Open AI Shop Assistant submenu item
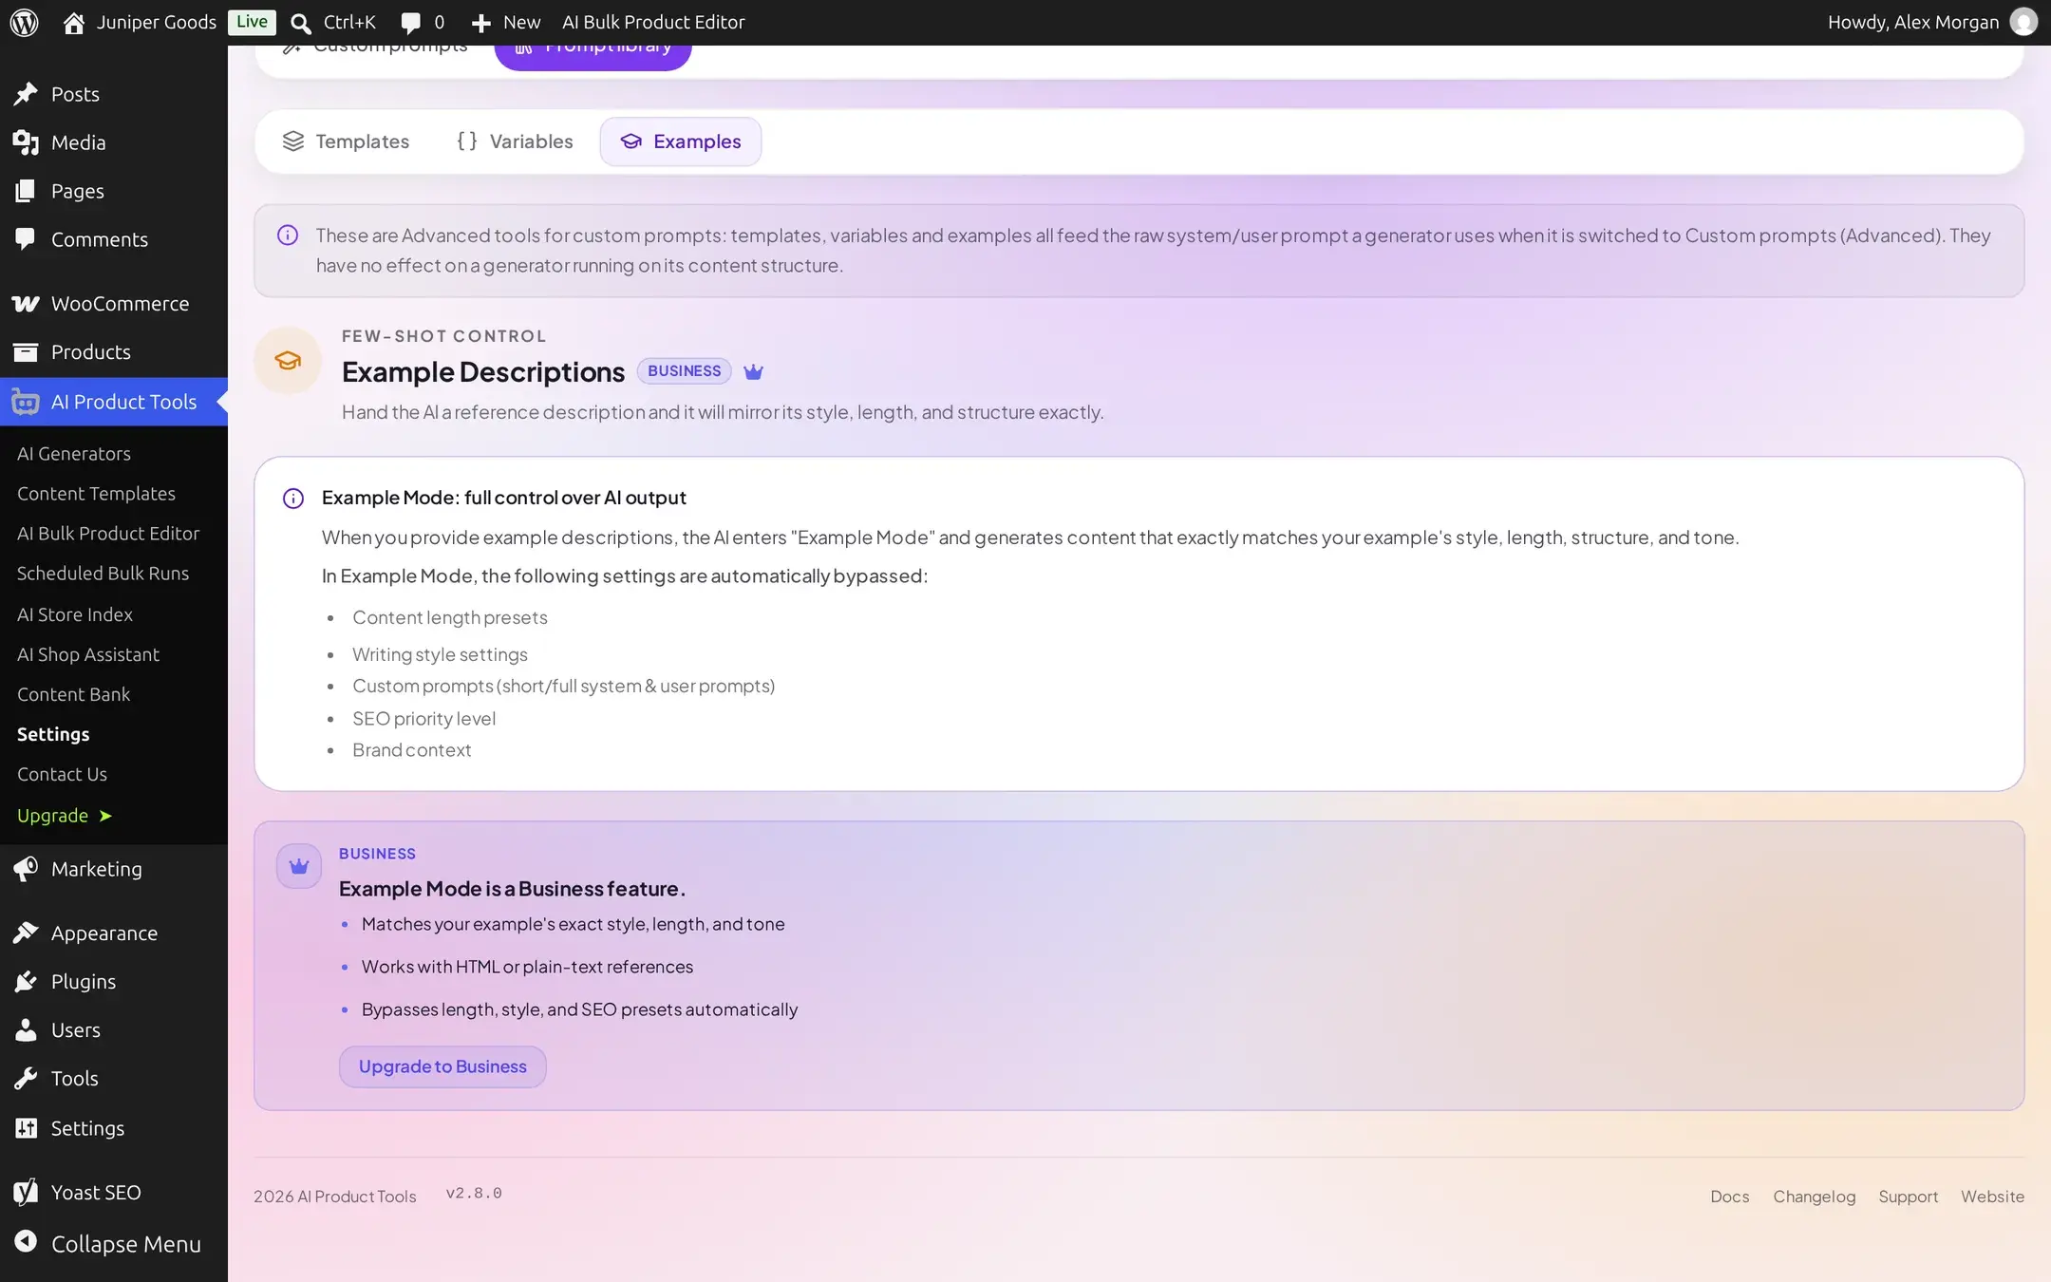The width and height of the screenshot is (2051, 1282). [88, 654]
